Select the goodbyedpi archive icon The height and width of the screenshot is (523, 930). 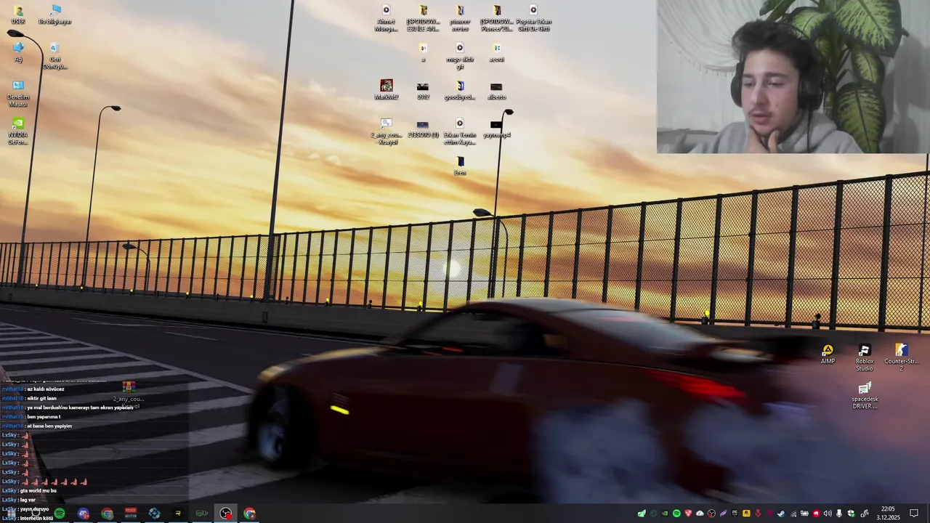pos(460,90)
